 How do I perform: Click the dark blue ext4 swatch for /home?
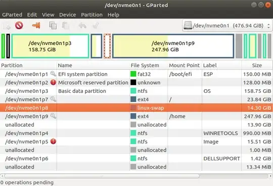pyautogui.click(x=133, y=116)
